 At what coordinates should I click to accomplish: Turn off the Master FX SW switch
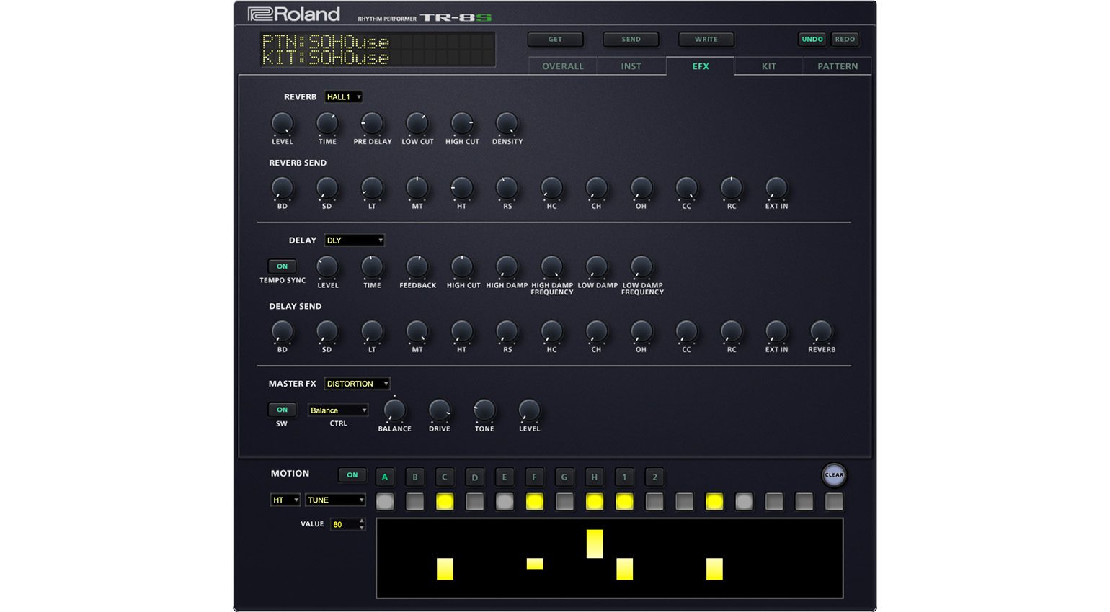282,410
